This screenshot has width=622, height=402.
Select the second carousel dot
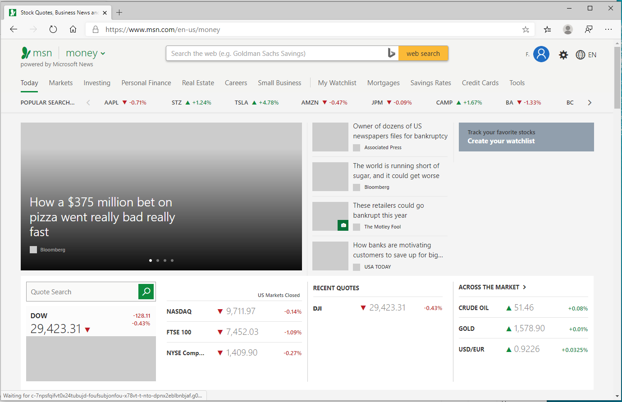pos(158,260)
